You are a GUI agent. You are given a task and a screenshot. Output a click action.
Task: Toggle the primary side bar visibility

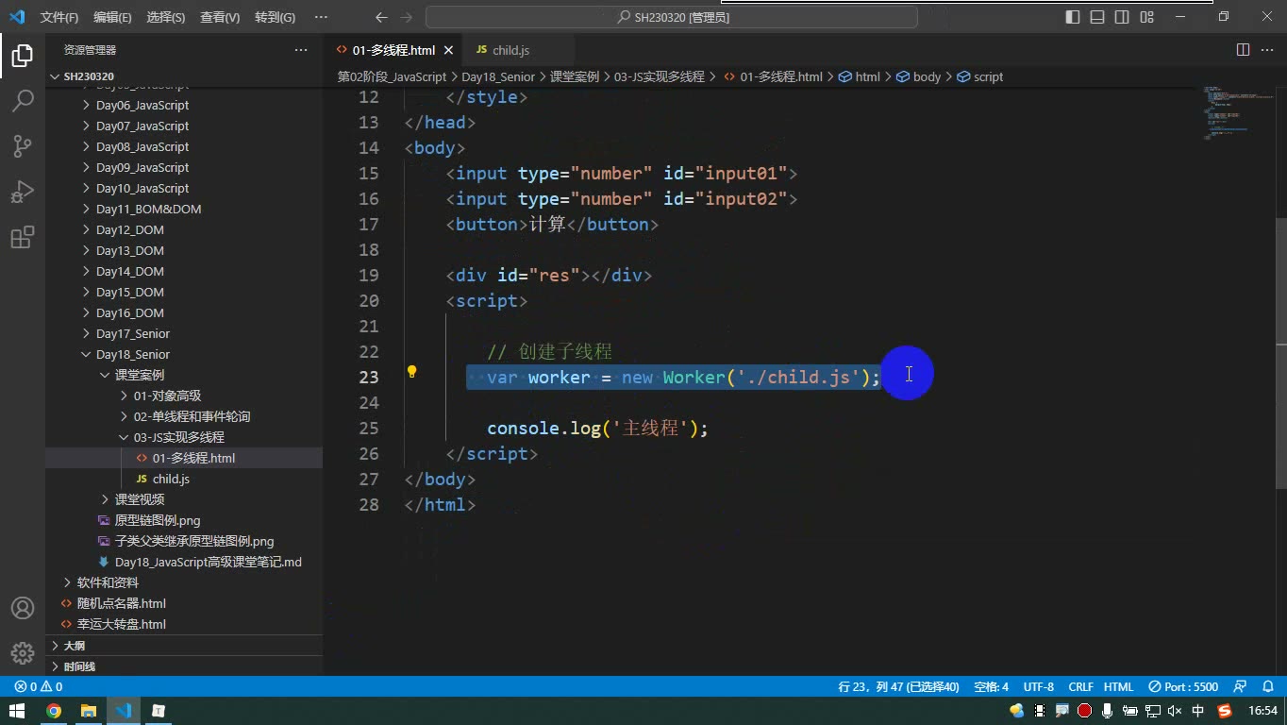(1073, 17)
